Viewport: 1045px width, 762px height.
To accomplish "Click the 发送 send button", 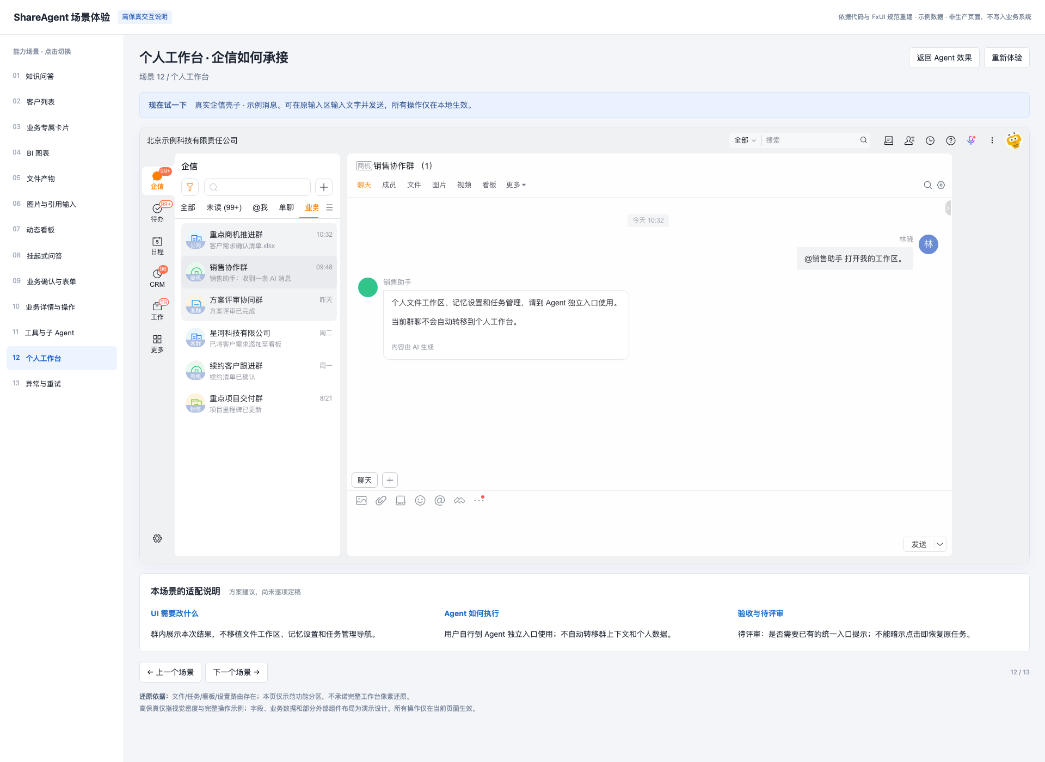I will [x=919, y=544].
